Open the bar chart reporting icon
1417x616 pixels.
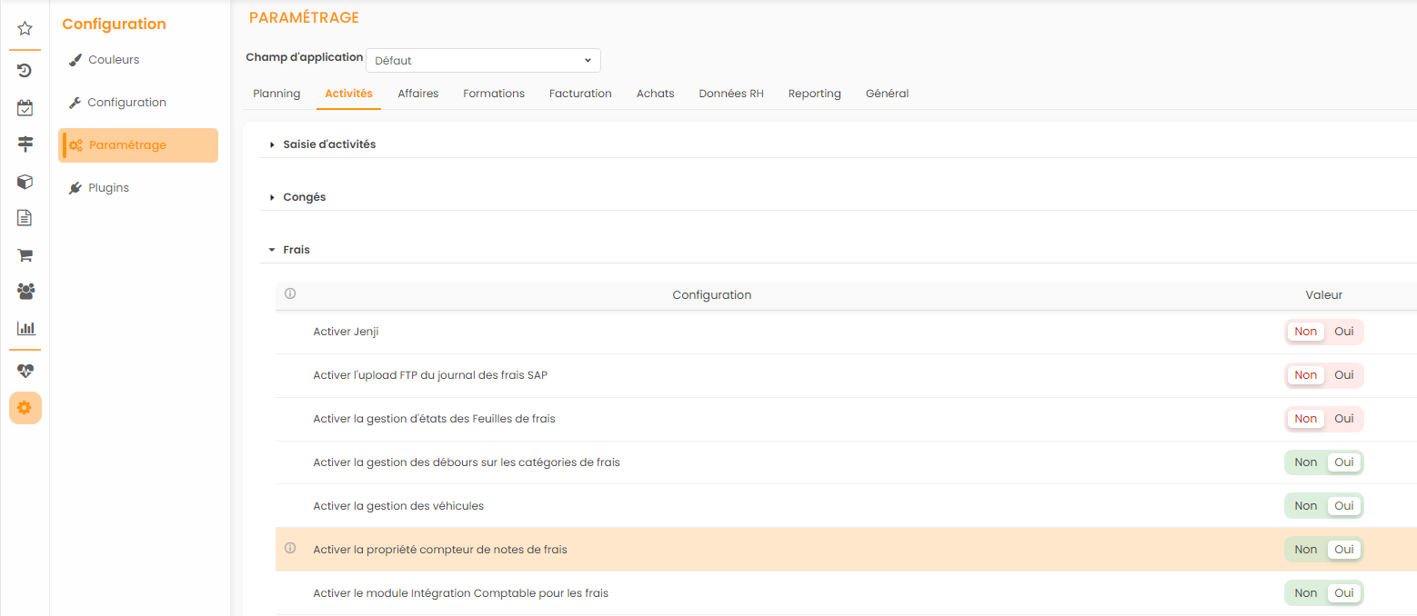tap(25, 328)
